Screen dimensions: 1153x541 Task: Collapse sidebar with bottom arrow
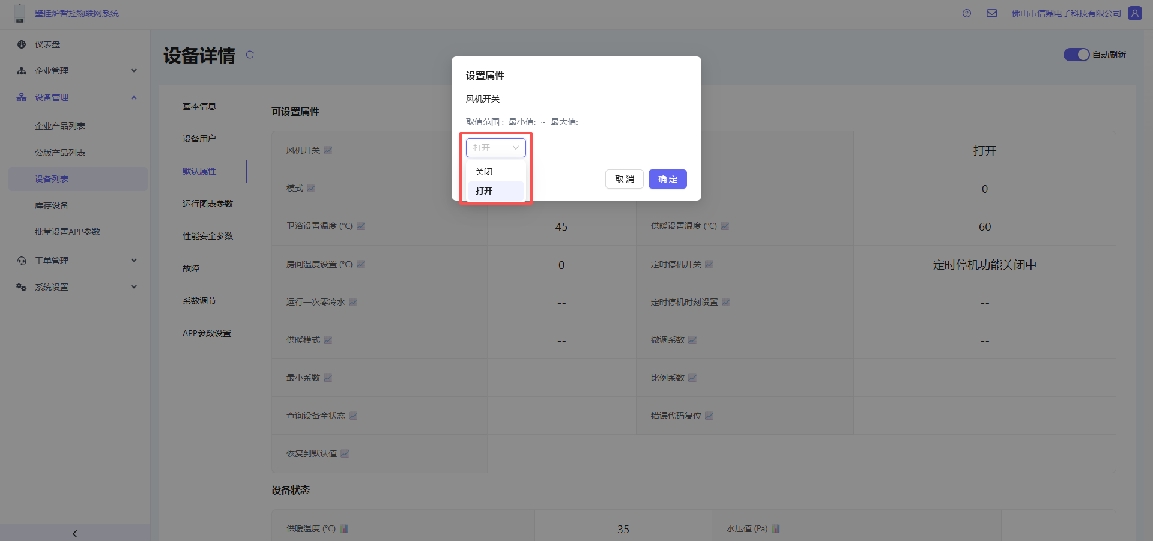point(74,533)
